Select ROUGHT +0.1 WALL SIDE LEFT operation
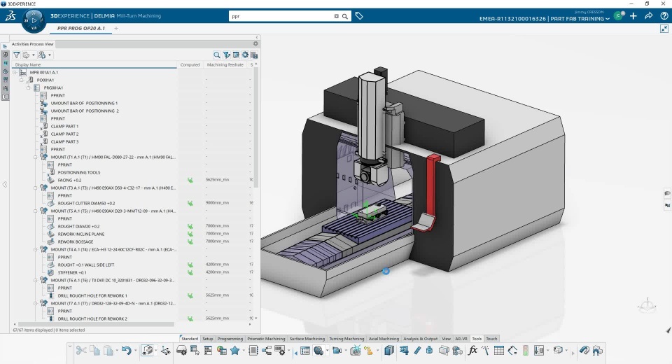672x364 pixels. pos(86,265)
